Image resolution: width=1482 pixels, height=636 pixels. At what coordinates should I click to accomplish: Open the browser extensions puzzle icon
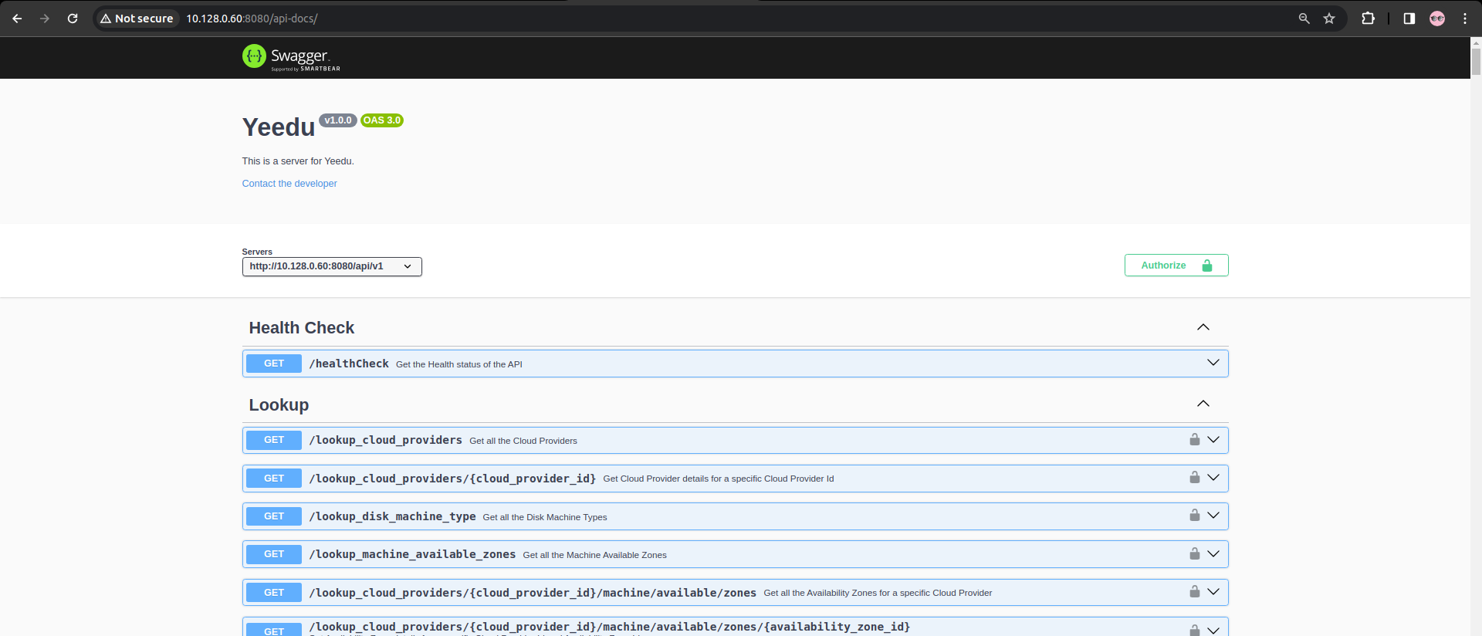1368,19
